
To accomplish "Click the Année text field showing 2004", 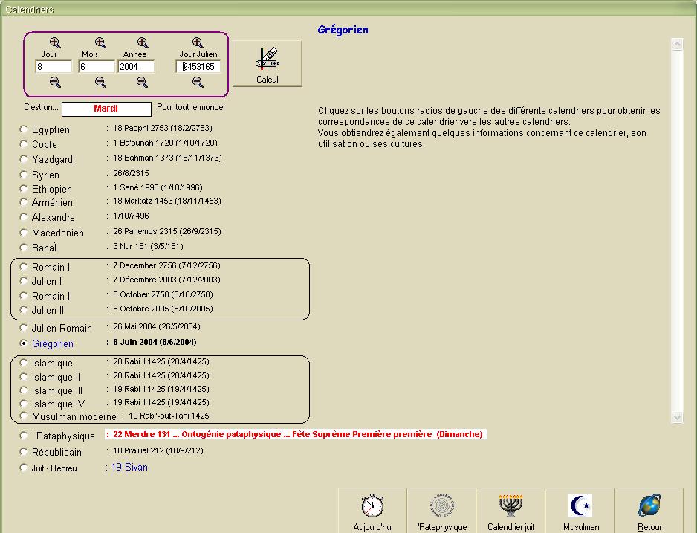I will click(136, 67).
